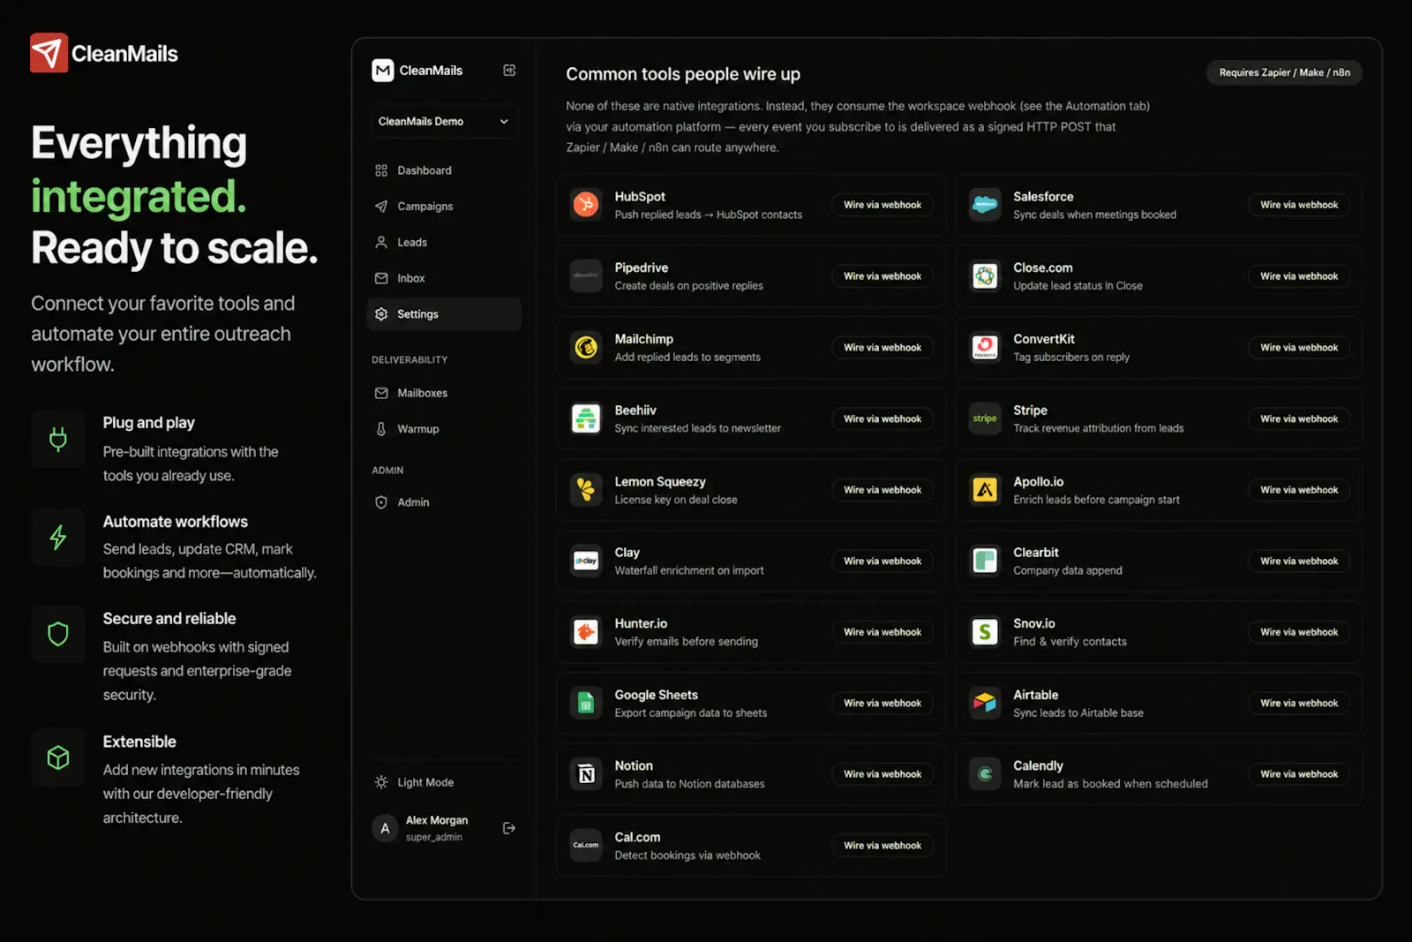
Task: Wire HubSpot via webhook
Action: 882,205
